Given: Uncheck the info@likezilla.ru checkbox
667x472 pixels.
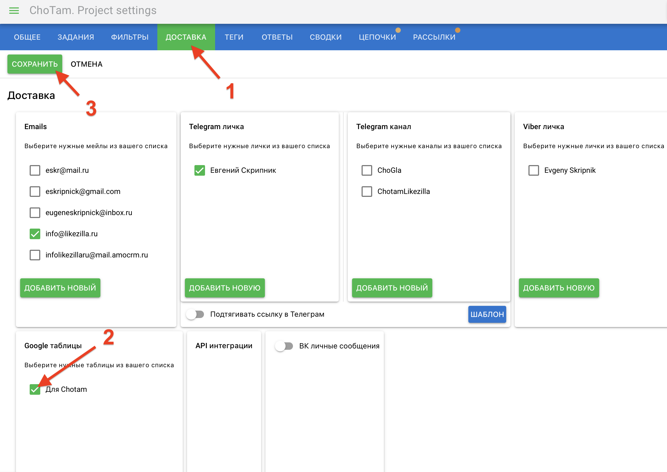Looking at the screenshot, I should (x=35, y=234).
